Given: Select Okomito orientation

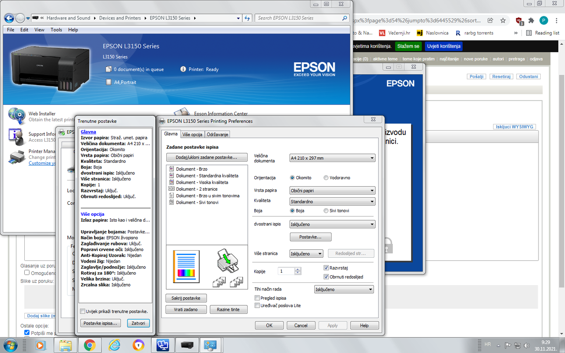Looking at the screenshot, I should [x=301, y=178].
